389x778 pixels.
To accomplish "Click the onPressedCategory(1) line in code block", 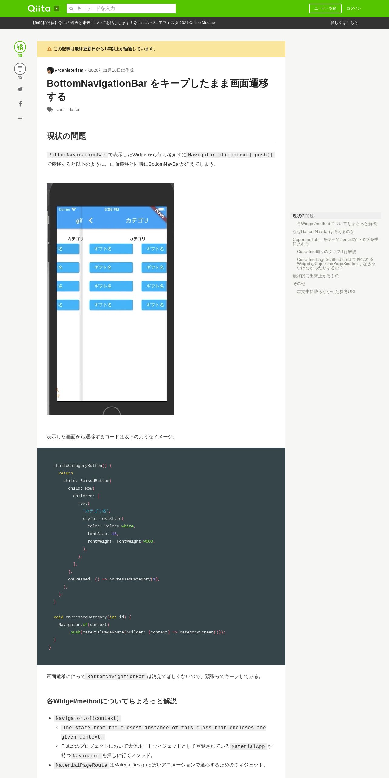I will tap(114, 579).
